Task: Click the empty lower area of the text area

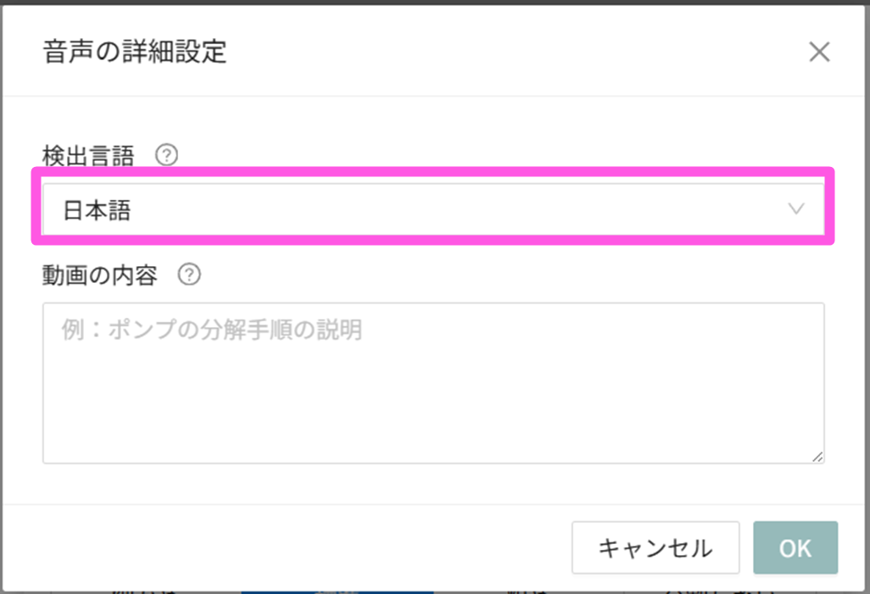Action: coord(432,424)
